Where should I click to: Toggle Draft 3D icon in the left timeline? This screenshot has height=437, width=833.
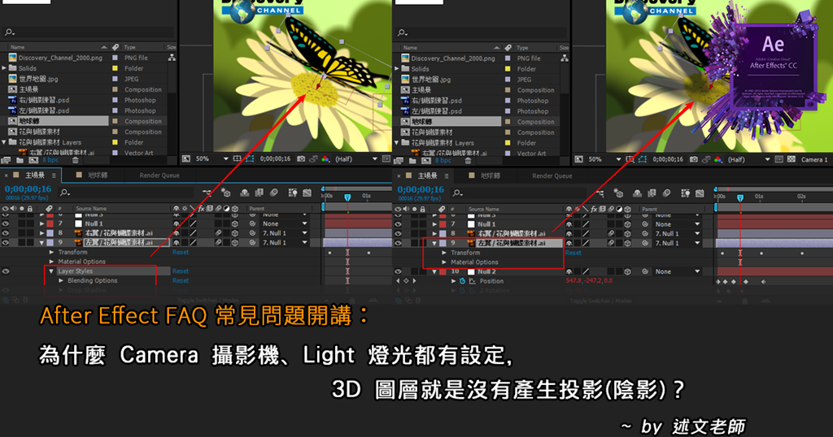pos(225,193)
